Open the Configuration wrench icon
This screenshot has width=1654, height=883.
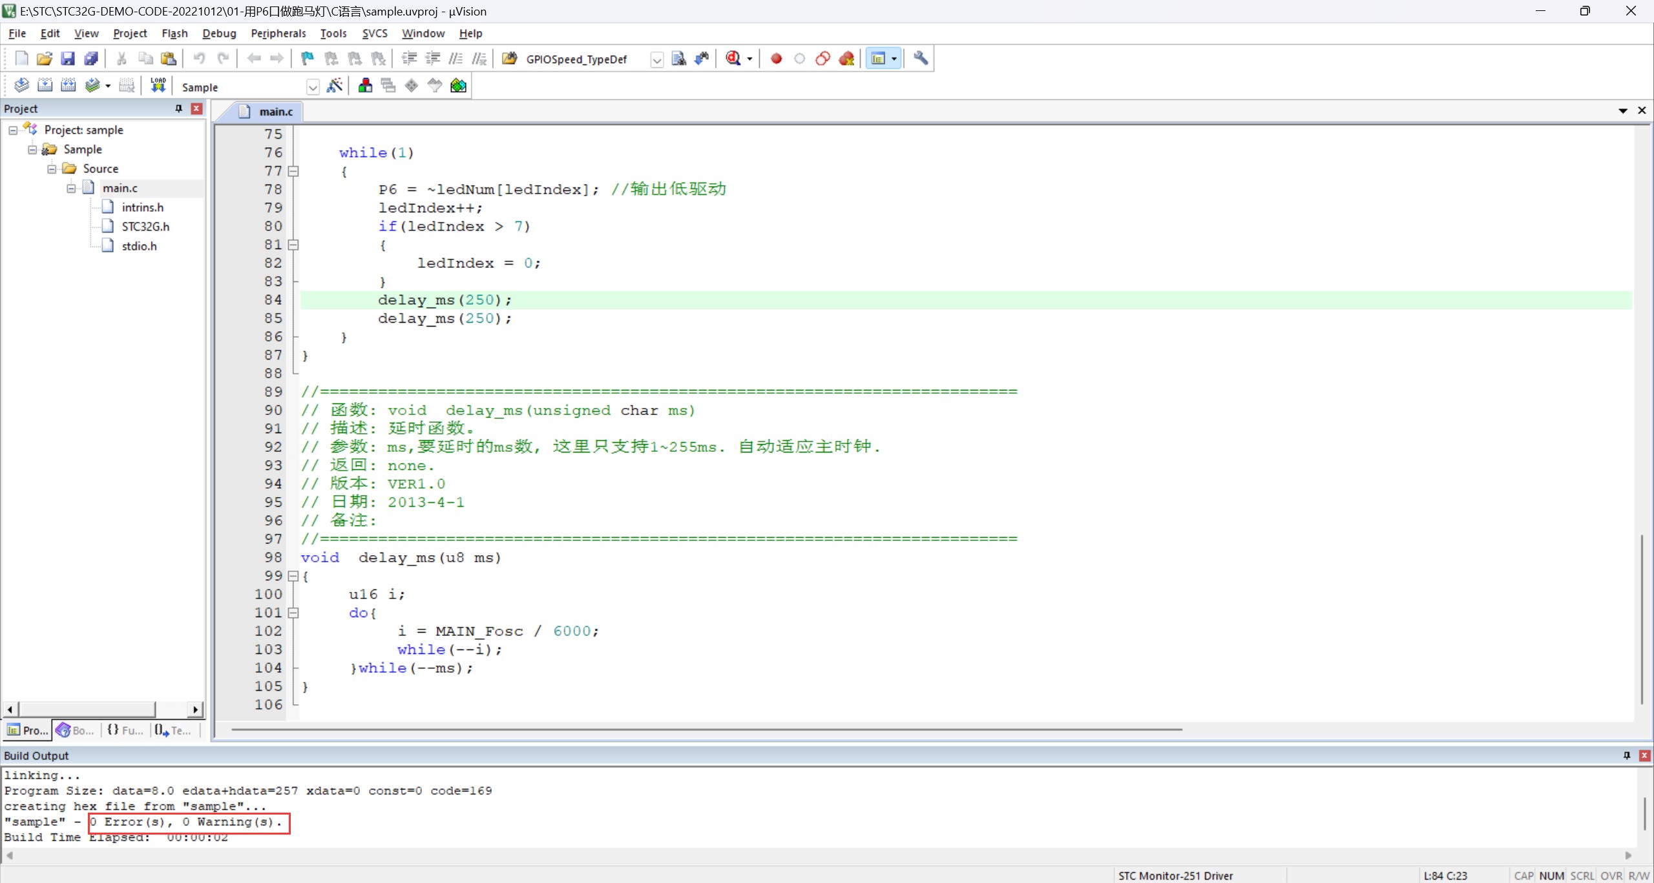click(x=921, y=59)
